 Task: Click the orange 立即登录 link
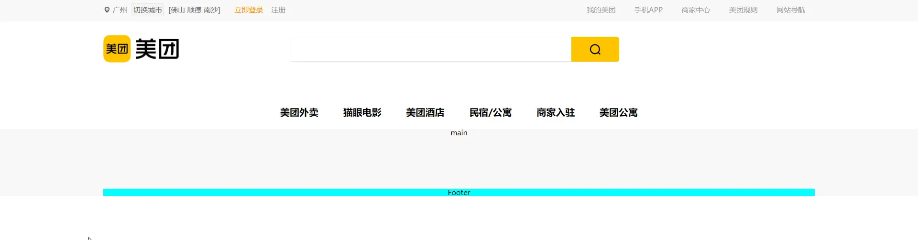pos(249,10)
